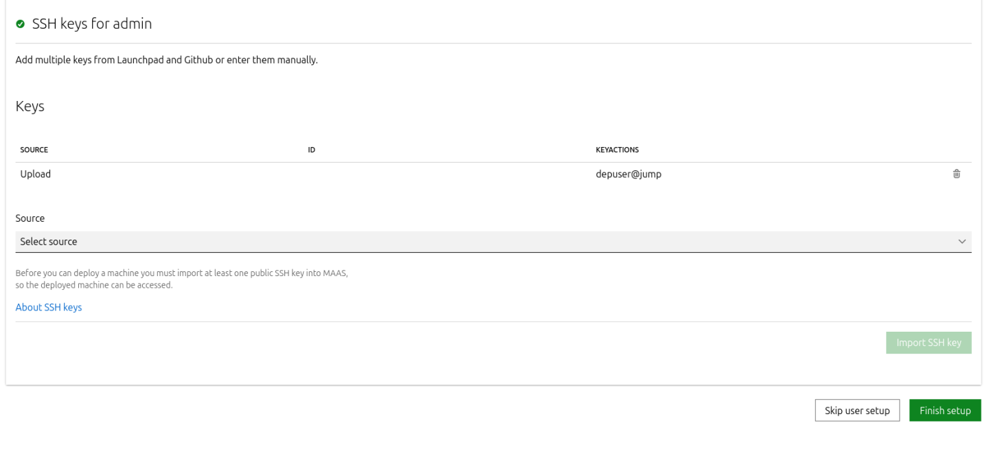
Task: Click the depuser@jump key entry
Action: click(628, 174)
